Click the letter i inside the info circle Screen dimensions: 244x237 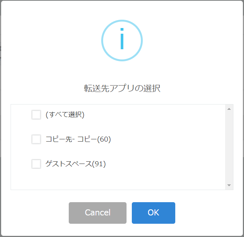tap(122, 39)
